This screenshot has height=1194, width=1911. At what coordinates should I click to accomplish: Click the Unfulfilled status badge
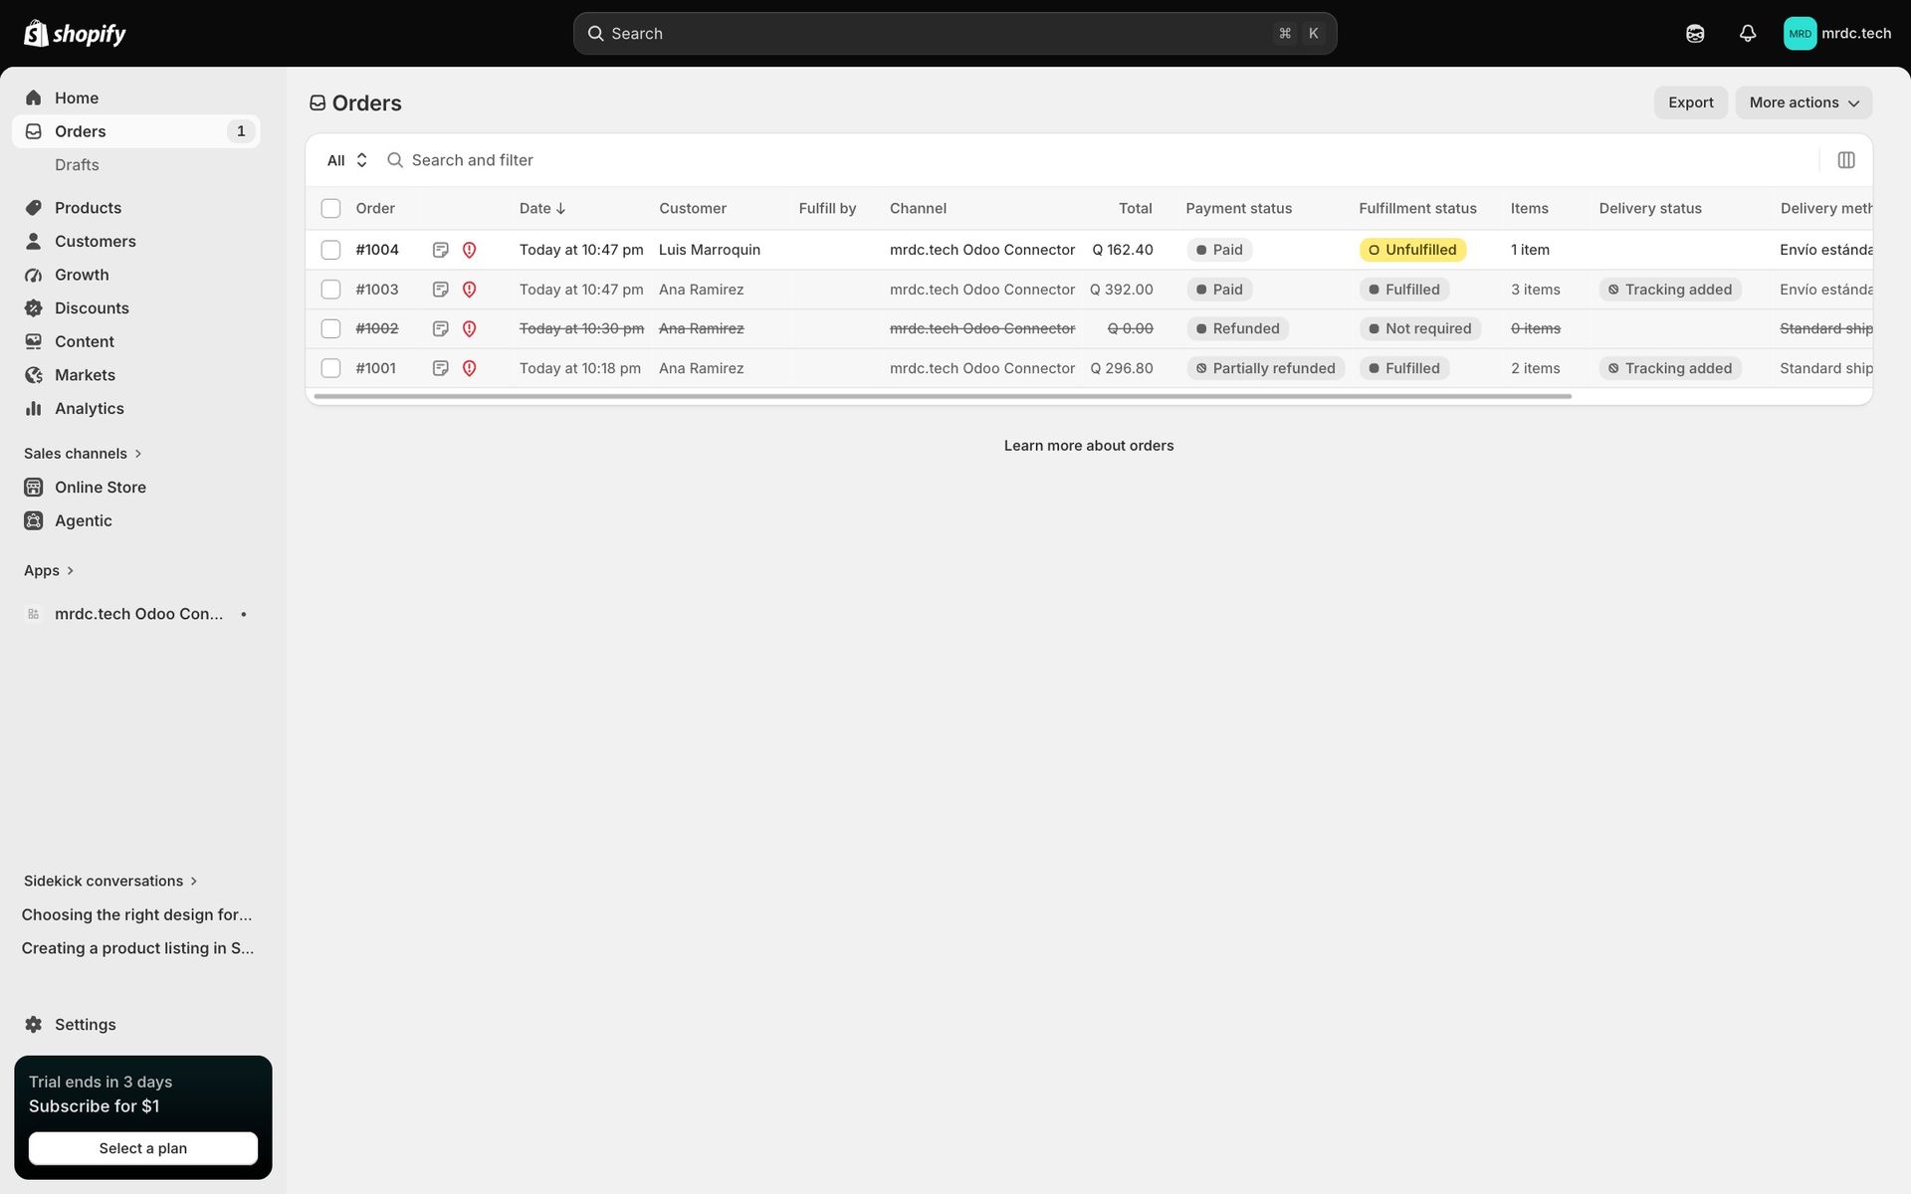(x=1412, y=250)
